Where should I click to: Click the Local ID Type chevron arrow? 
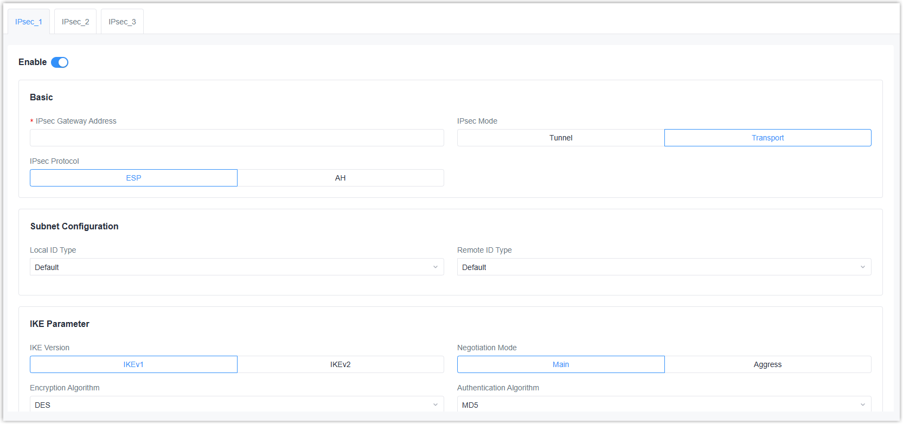coord(436,267)
